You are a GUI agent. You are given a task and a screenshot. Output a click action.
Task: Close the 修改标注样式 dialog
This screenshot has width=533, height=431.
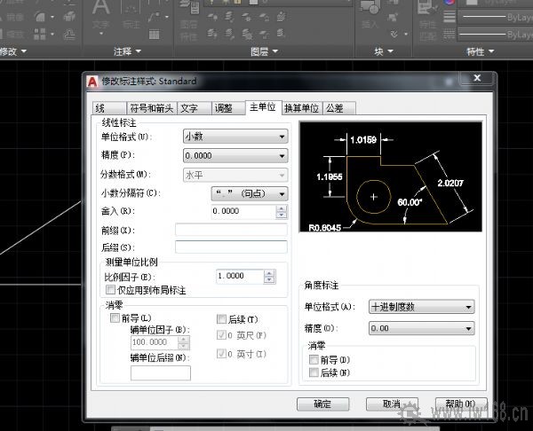[x=477, y=78]
